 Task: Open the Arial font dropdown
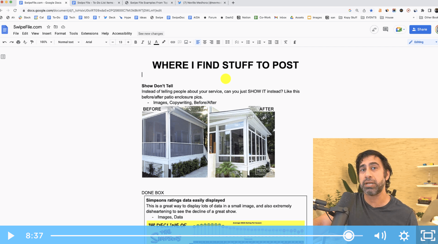96,42
